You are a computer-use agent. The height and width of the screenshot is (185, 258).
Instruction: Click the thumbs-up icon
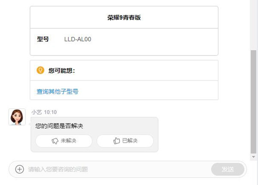[117, 141]
